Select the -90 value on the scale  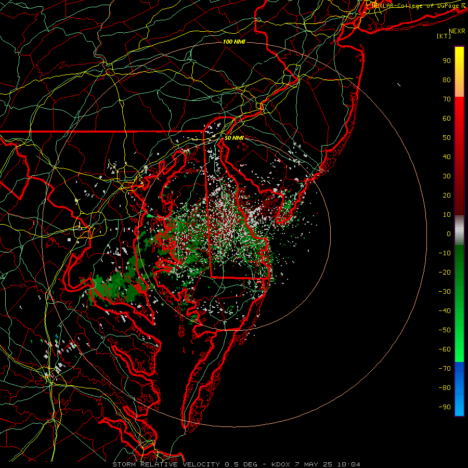(445, 407)
